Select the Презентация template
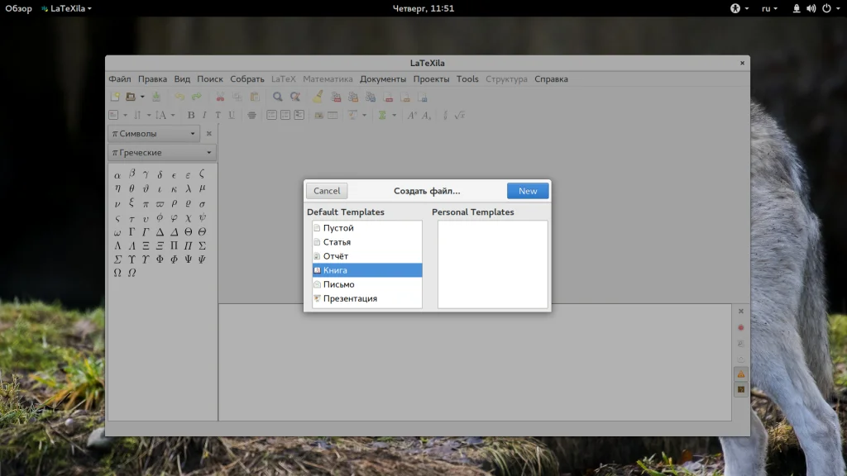This screenshot has width=847, height=476. [350, 298]
